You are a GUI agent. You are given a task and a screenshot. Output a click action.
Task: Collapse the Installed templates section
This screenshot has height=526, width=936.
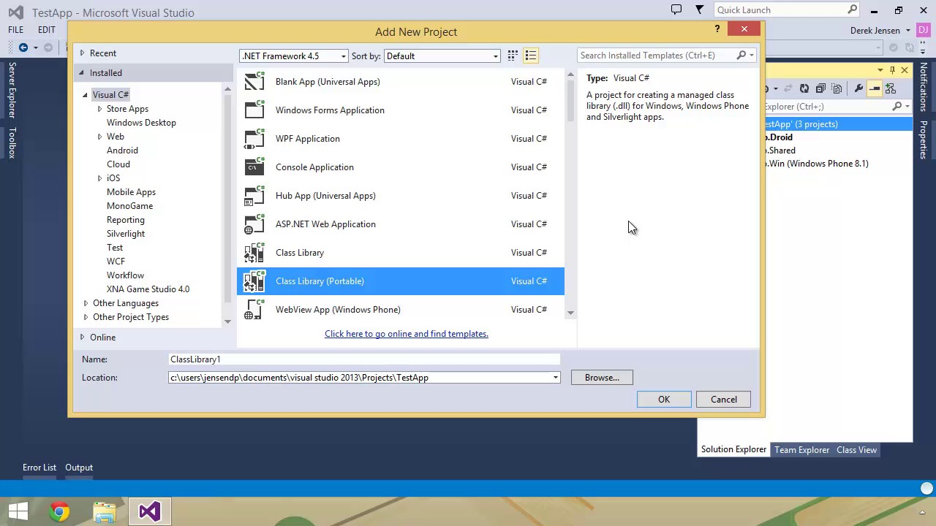pyautogui.click(x=82, y=72)
